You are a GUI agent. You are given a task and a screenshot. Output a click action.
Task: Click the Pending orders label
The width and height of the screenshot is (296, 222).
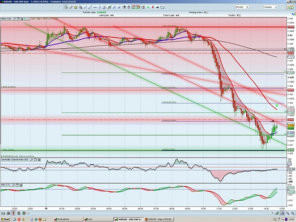(x=196, y=12)
